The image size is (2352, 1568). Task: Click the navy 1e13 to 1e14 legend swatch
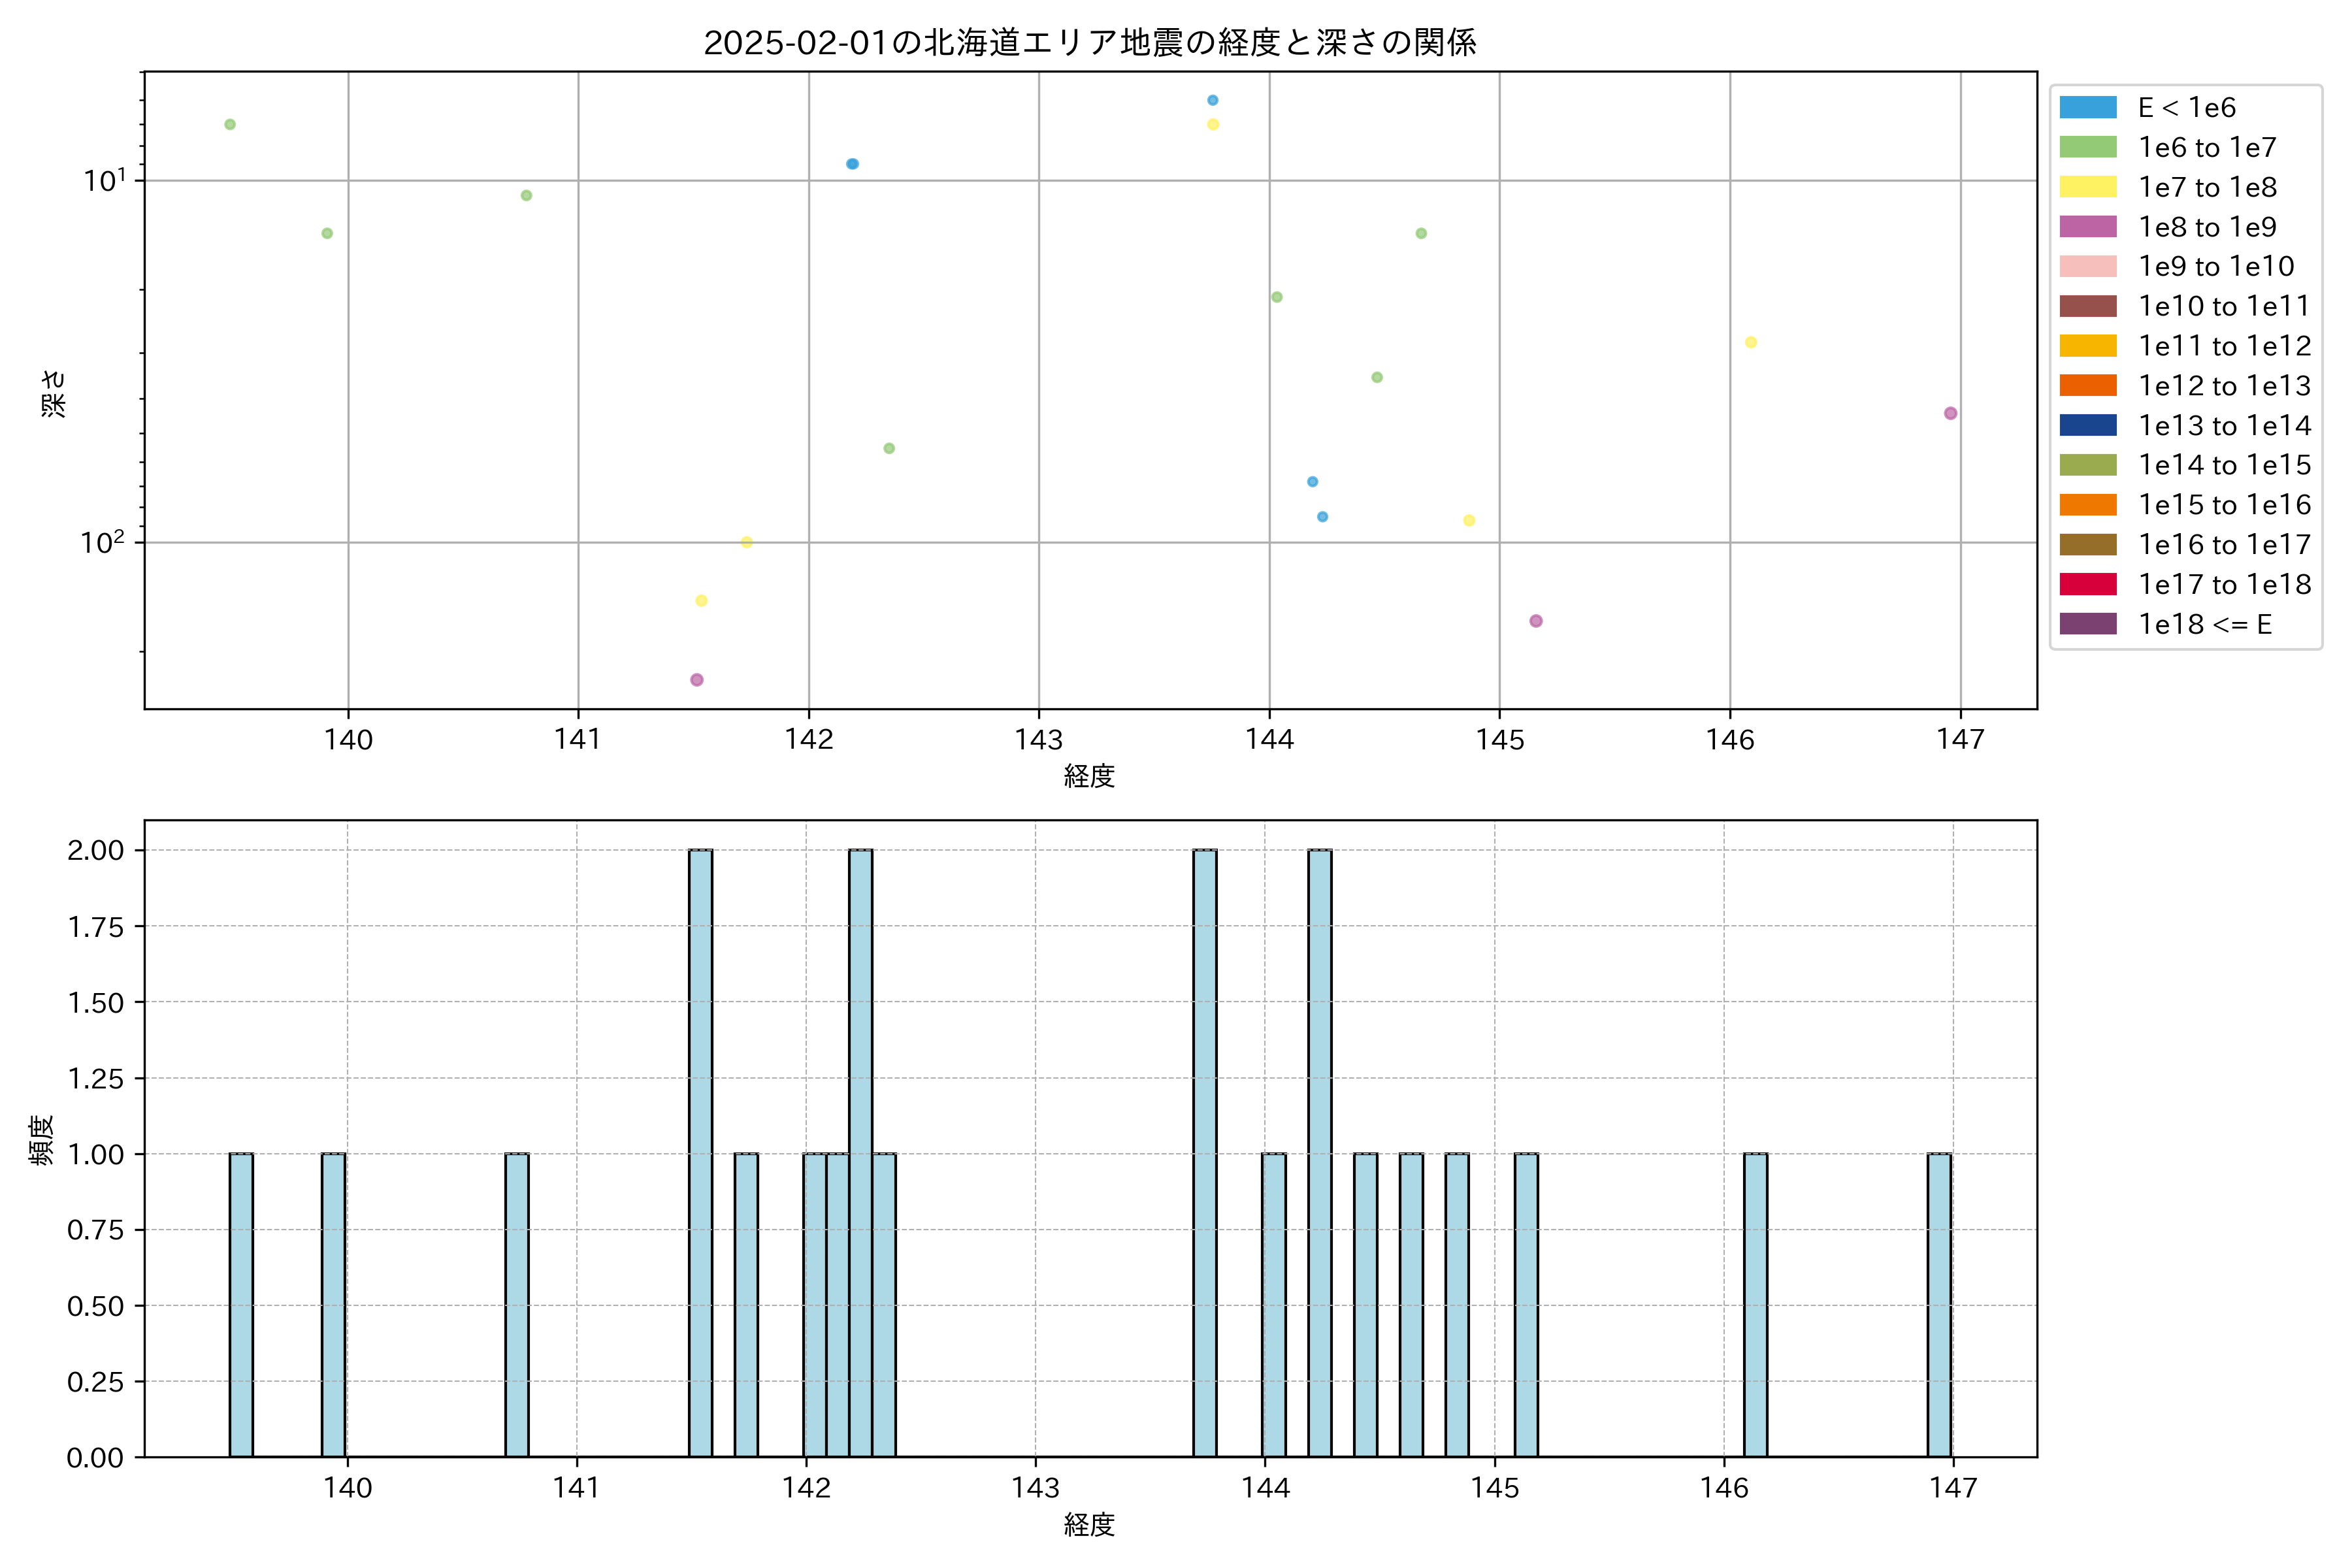click(2087, 425)
